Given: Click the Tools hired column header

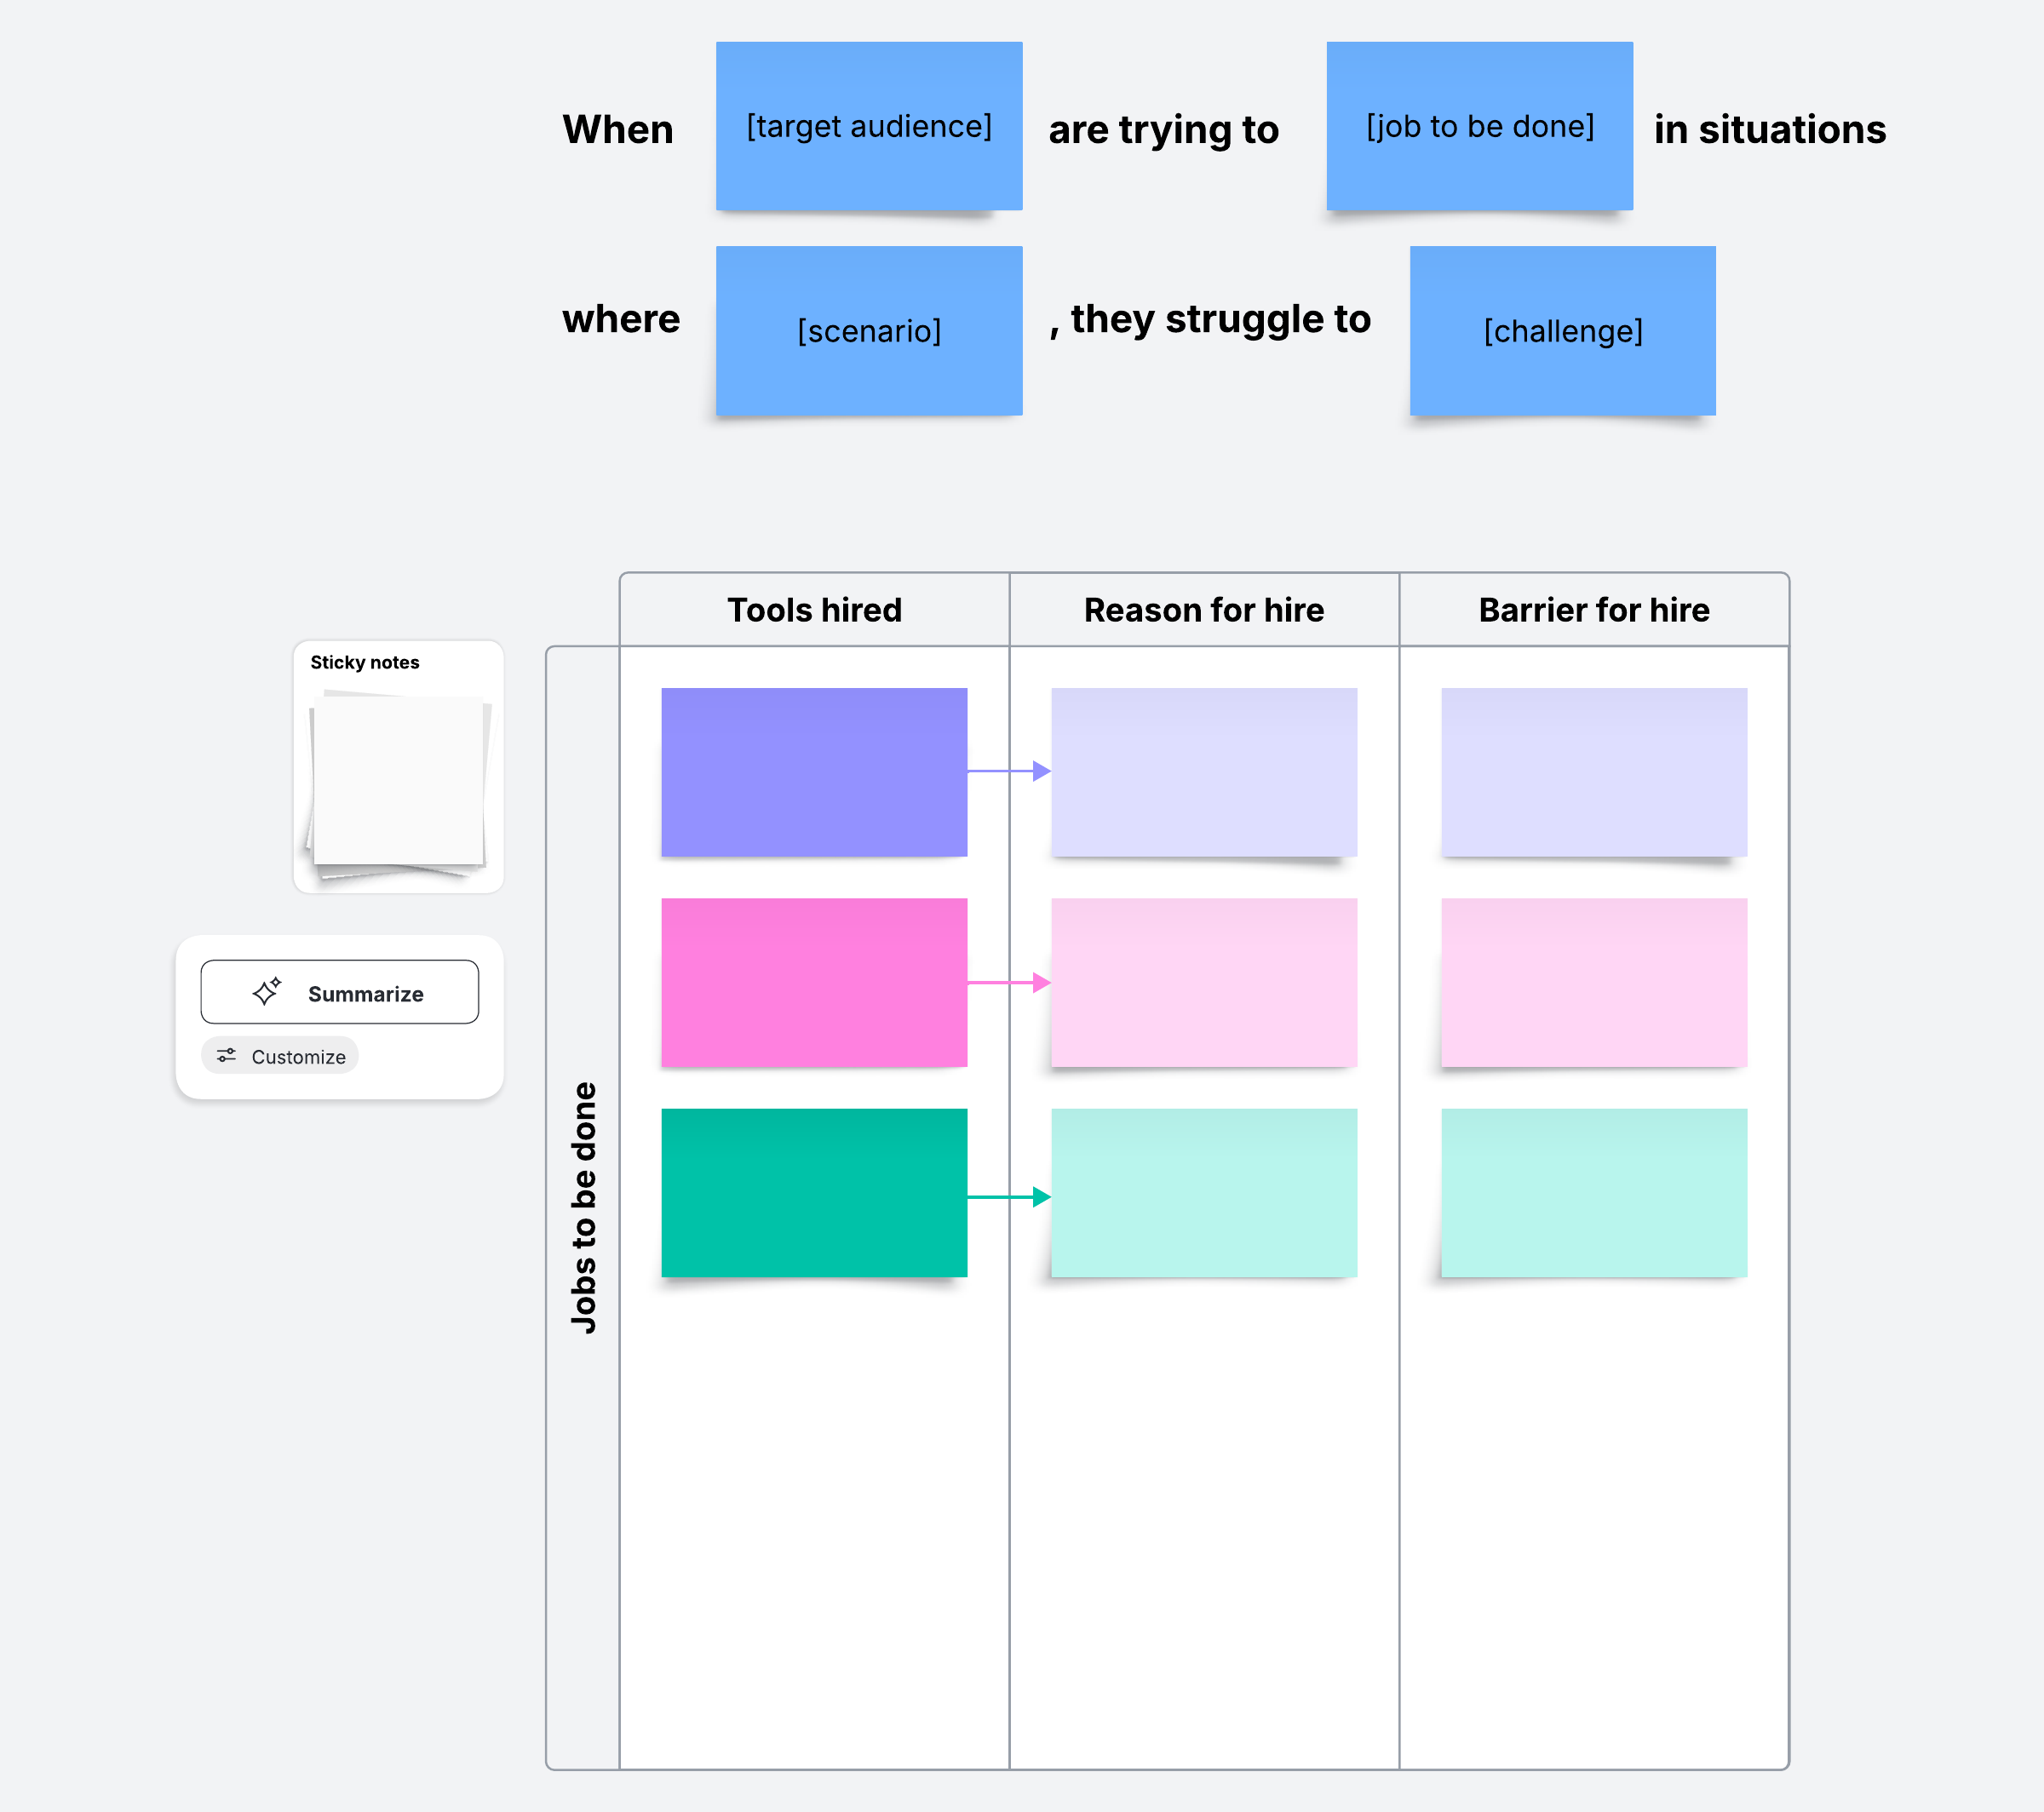Looking at the screenshot, I should click(x=814, y=610).
